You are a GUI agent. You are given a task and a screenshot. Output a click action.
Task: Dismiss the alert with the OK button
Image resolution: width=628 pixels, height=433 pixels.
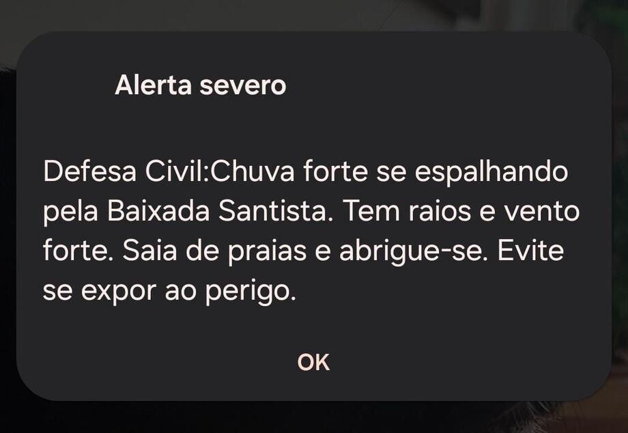pos(313,362)
